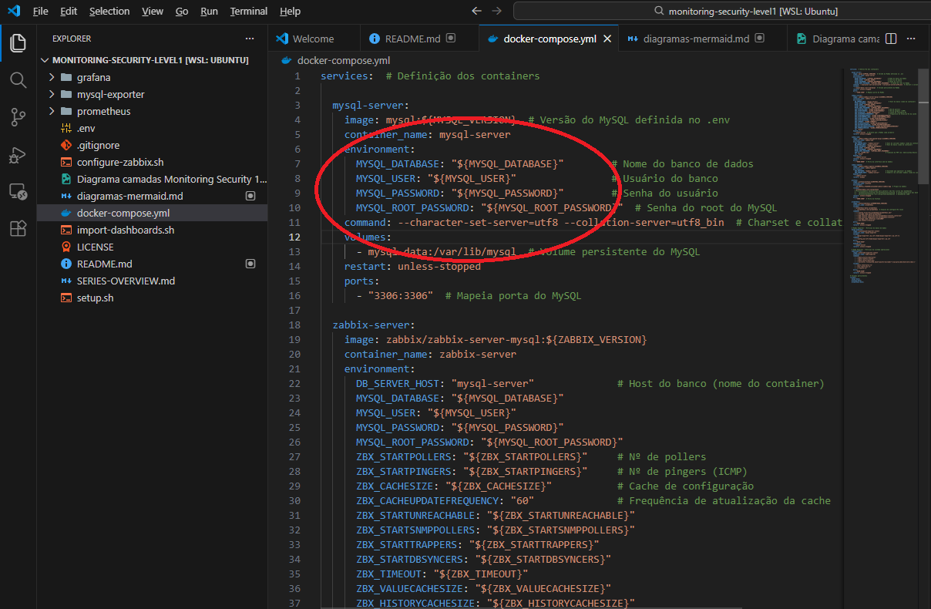Click the split editor right icon

(891, 39)
